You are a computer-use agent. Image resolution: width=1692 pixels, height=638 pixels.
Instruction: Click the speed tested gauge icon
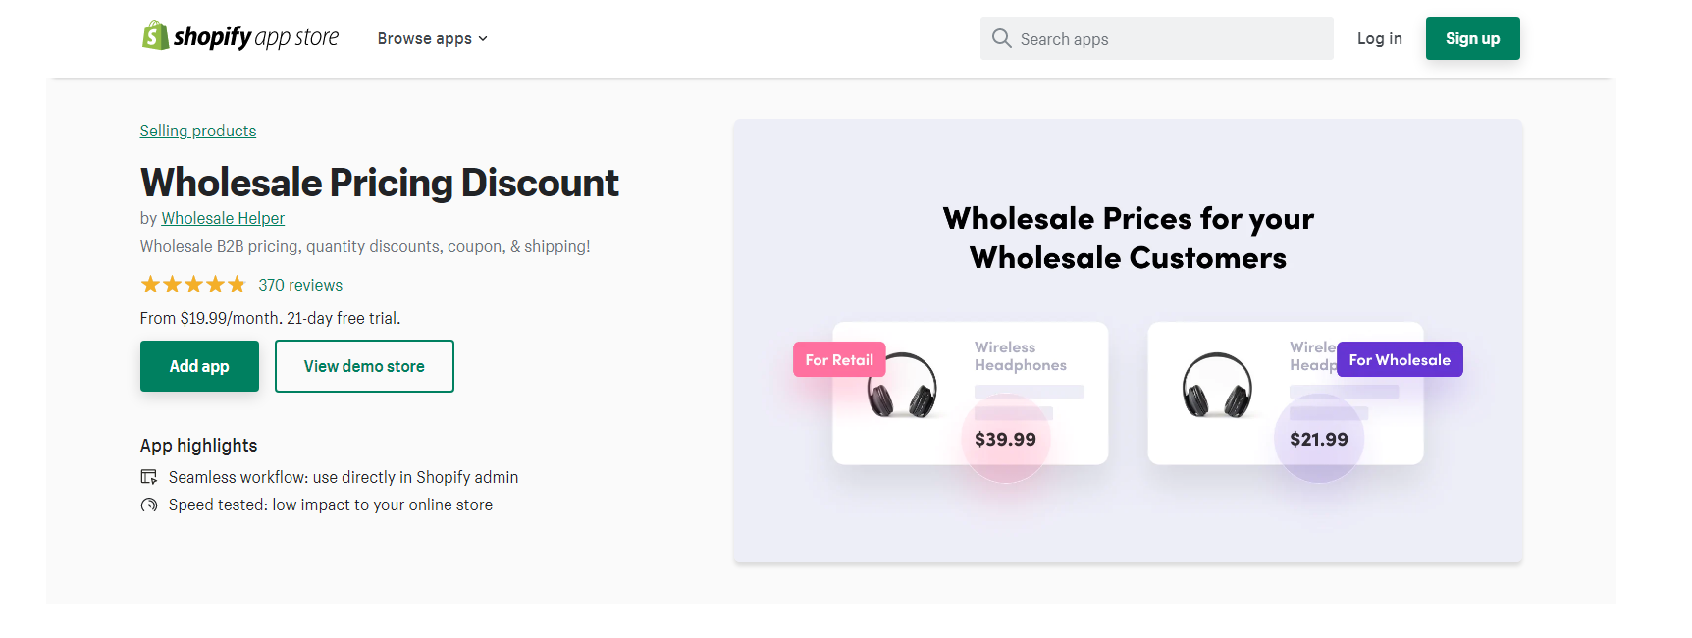pyautogui.click(x=149, y=505)
